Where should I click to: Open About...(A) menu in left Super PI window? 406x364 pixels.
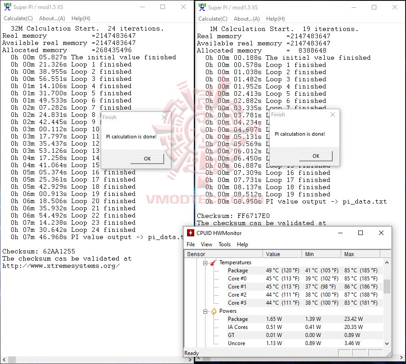52,18
